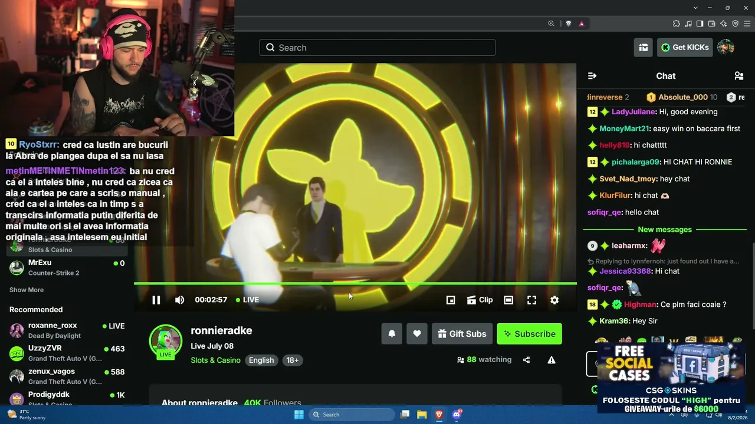Click the video progress bar
Viewport: 755px width, 424px height.
[355, 284]
